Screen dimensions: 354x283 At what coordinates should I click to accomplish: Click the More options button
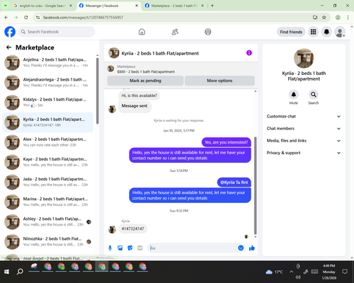tap(219, 81)
